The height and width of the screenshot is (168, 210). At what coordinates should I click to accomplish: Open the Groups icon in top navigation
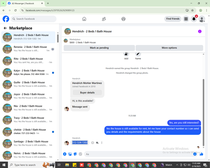[x=123, y=19]
